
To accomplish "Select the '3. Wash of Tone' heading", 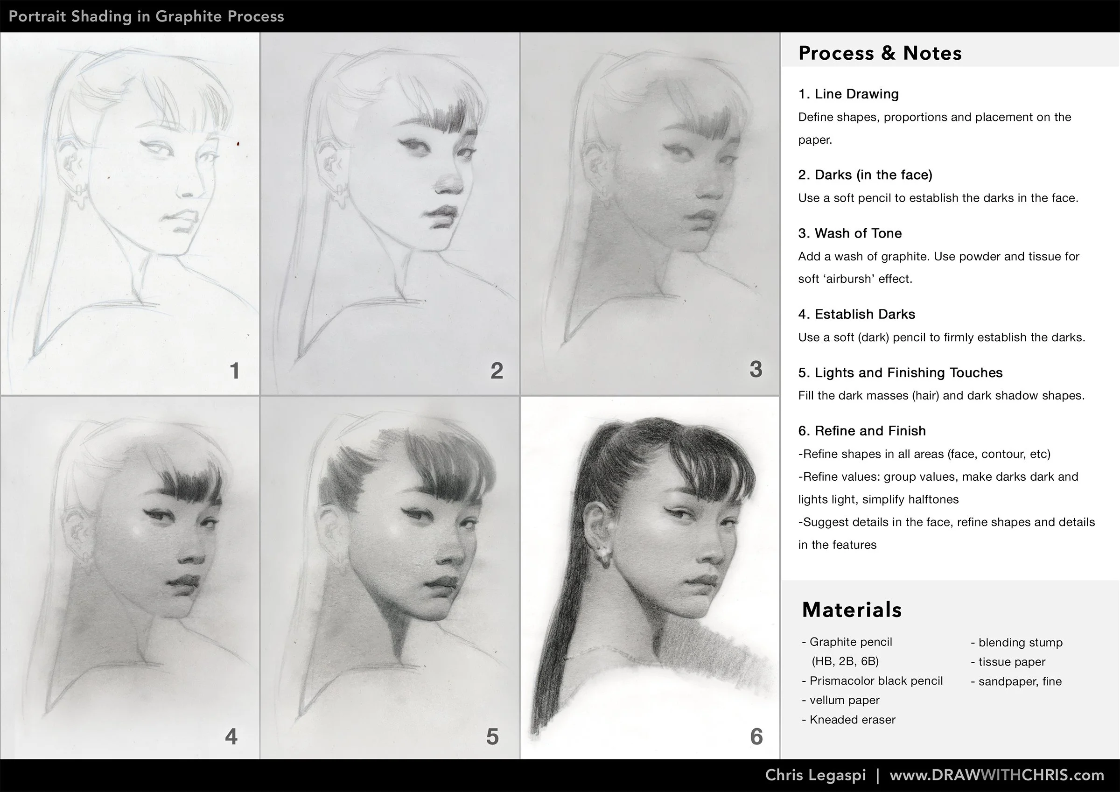I will pos(850,233).
